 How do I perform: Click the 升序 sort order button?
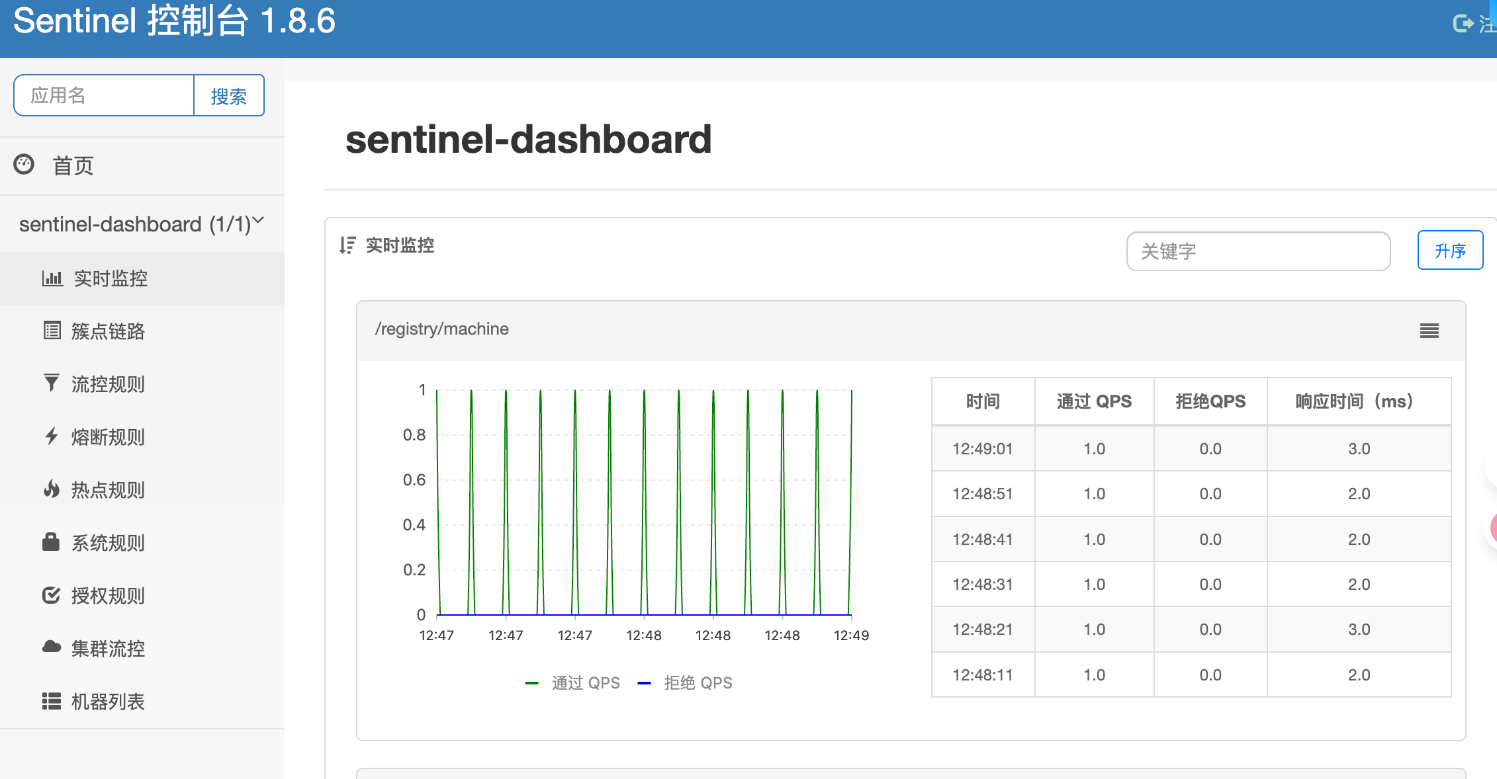pos(1450,251)
